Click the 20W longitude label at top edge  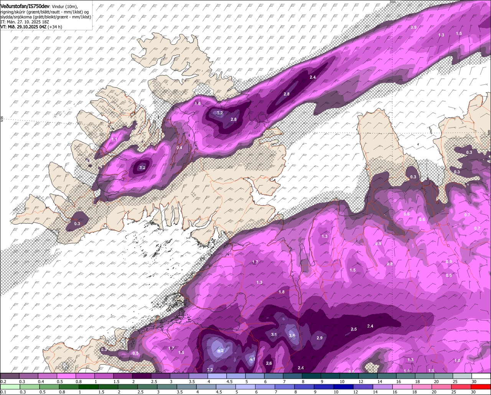pyautogui.click(x=392, y=2)
